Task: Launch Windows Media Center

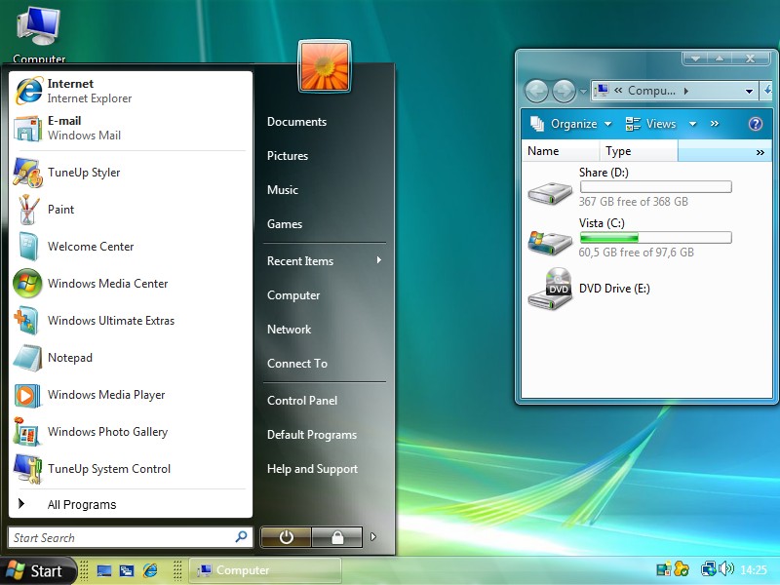Action: pyautogui.click(x=107, y=284)
